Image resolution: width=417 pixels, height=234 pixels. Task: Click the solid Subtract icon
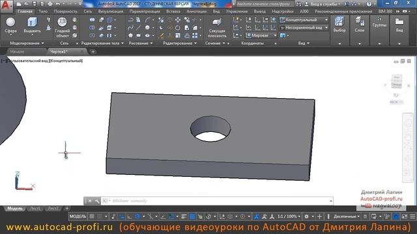[92, 27]
